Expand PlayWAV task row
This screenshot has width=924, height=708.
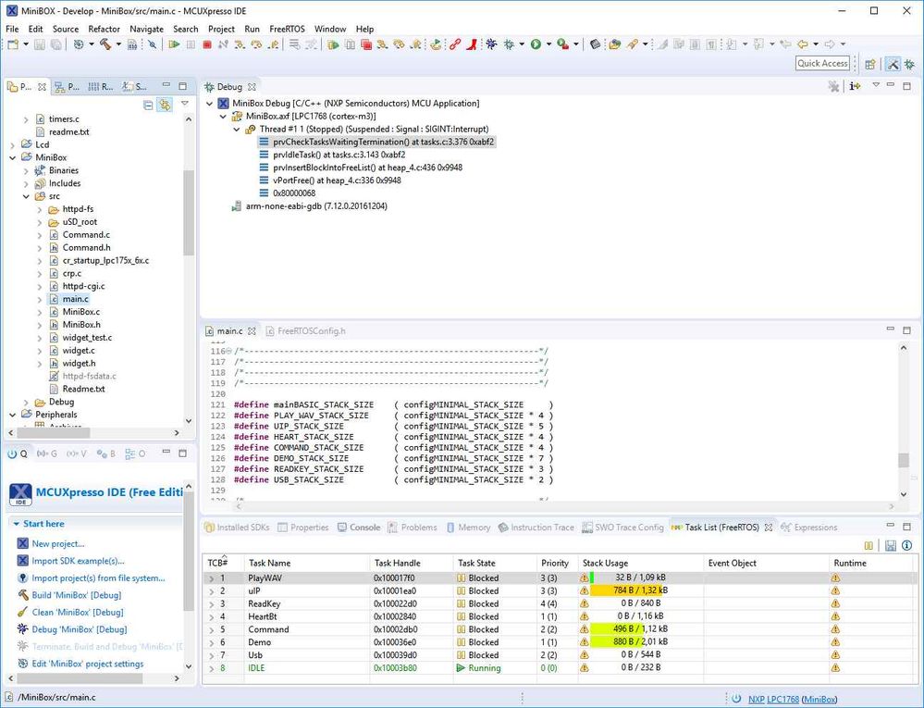pos(212,578)
